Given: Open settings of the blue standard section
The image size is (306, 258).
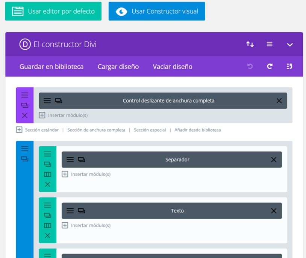Looking at the screenshot, I should 25,149.
